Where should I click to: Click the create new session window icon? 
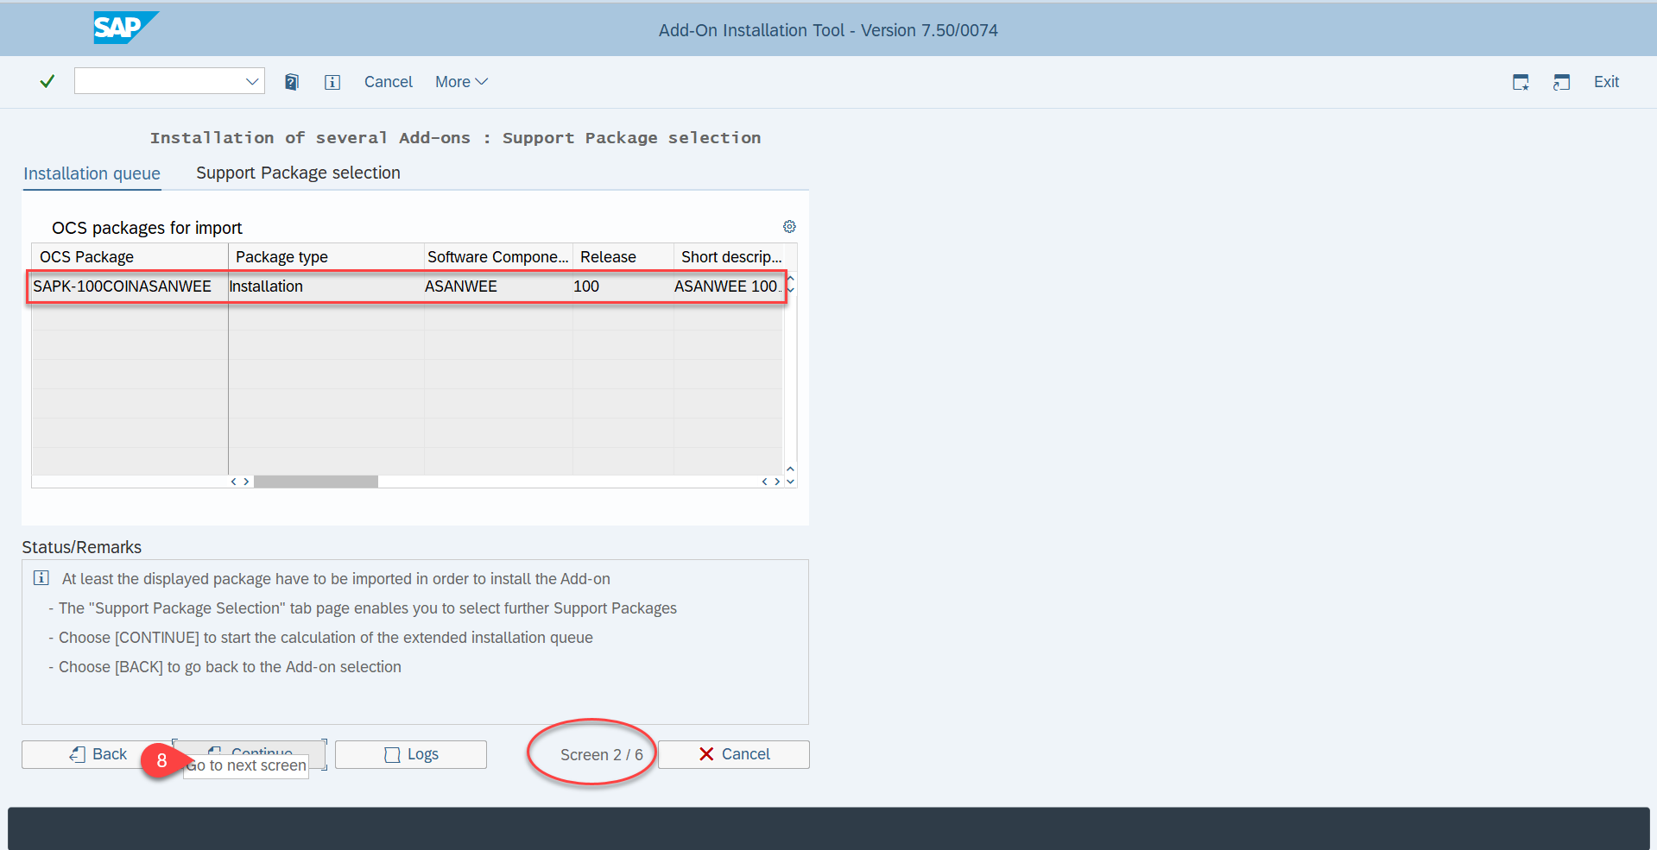point(1521,82)
